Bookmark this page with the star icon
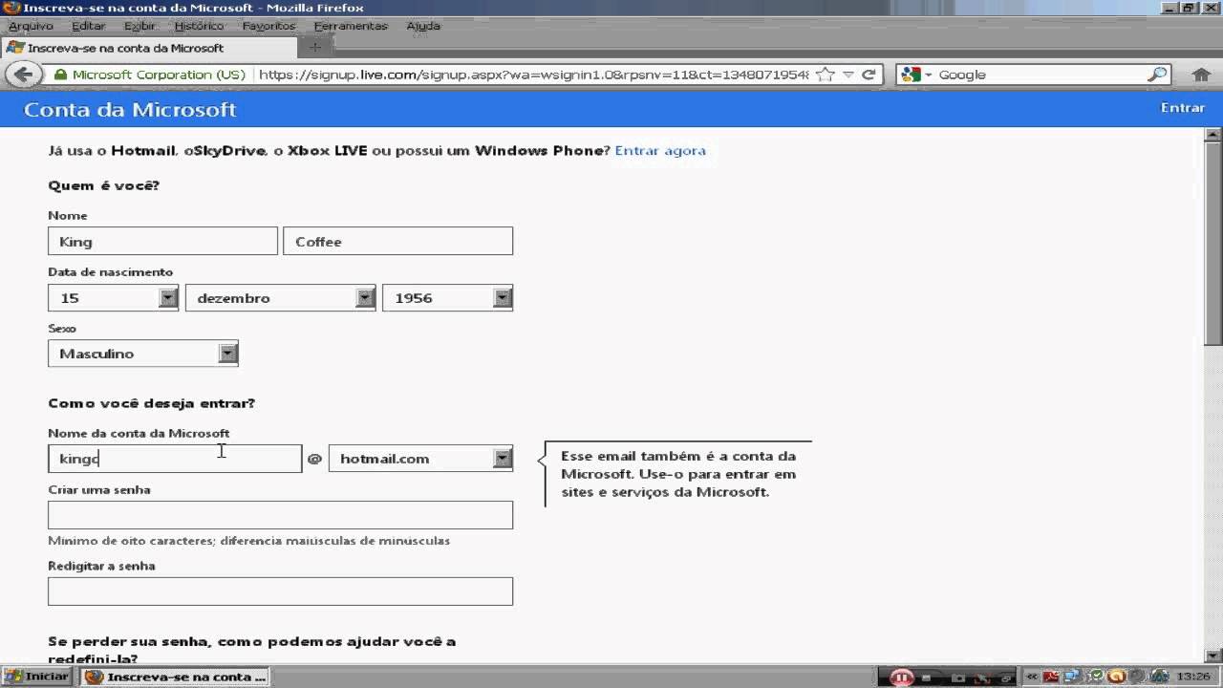1223x688 pixels. pyautogui.click(x=824, y=75)
